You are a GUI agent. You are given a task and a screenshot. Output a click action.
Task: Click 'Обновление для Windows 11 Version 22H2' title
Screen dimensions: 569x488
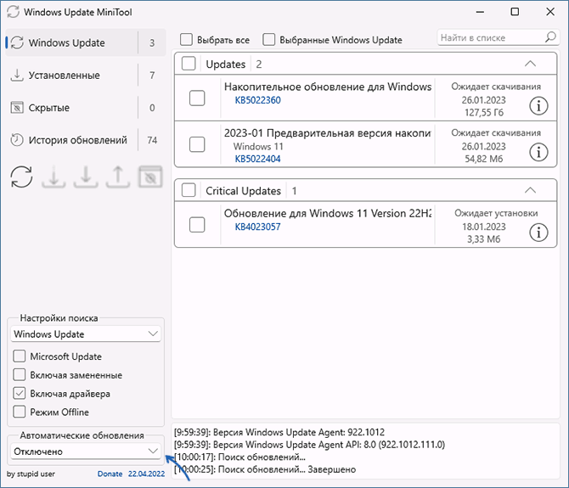click(327, 213)
